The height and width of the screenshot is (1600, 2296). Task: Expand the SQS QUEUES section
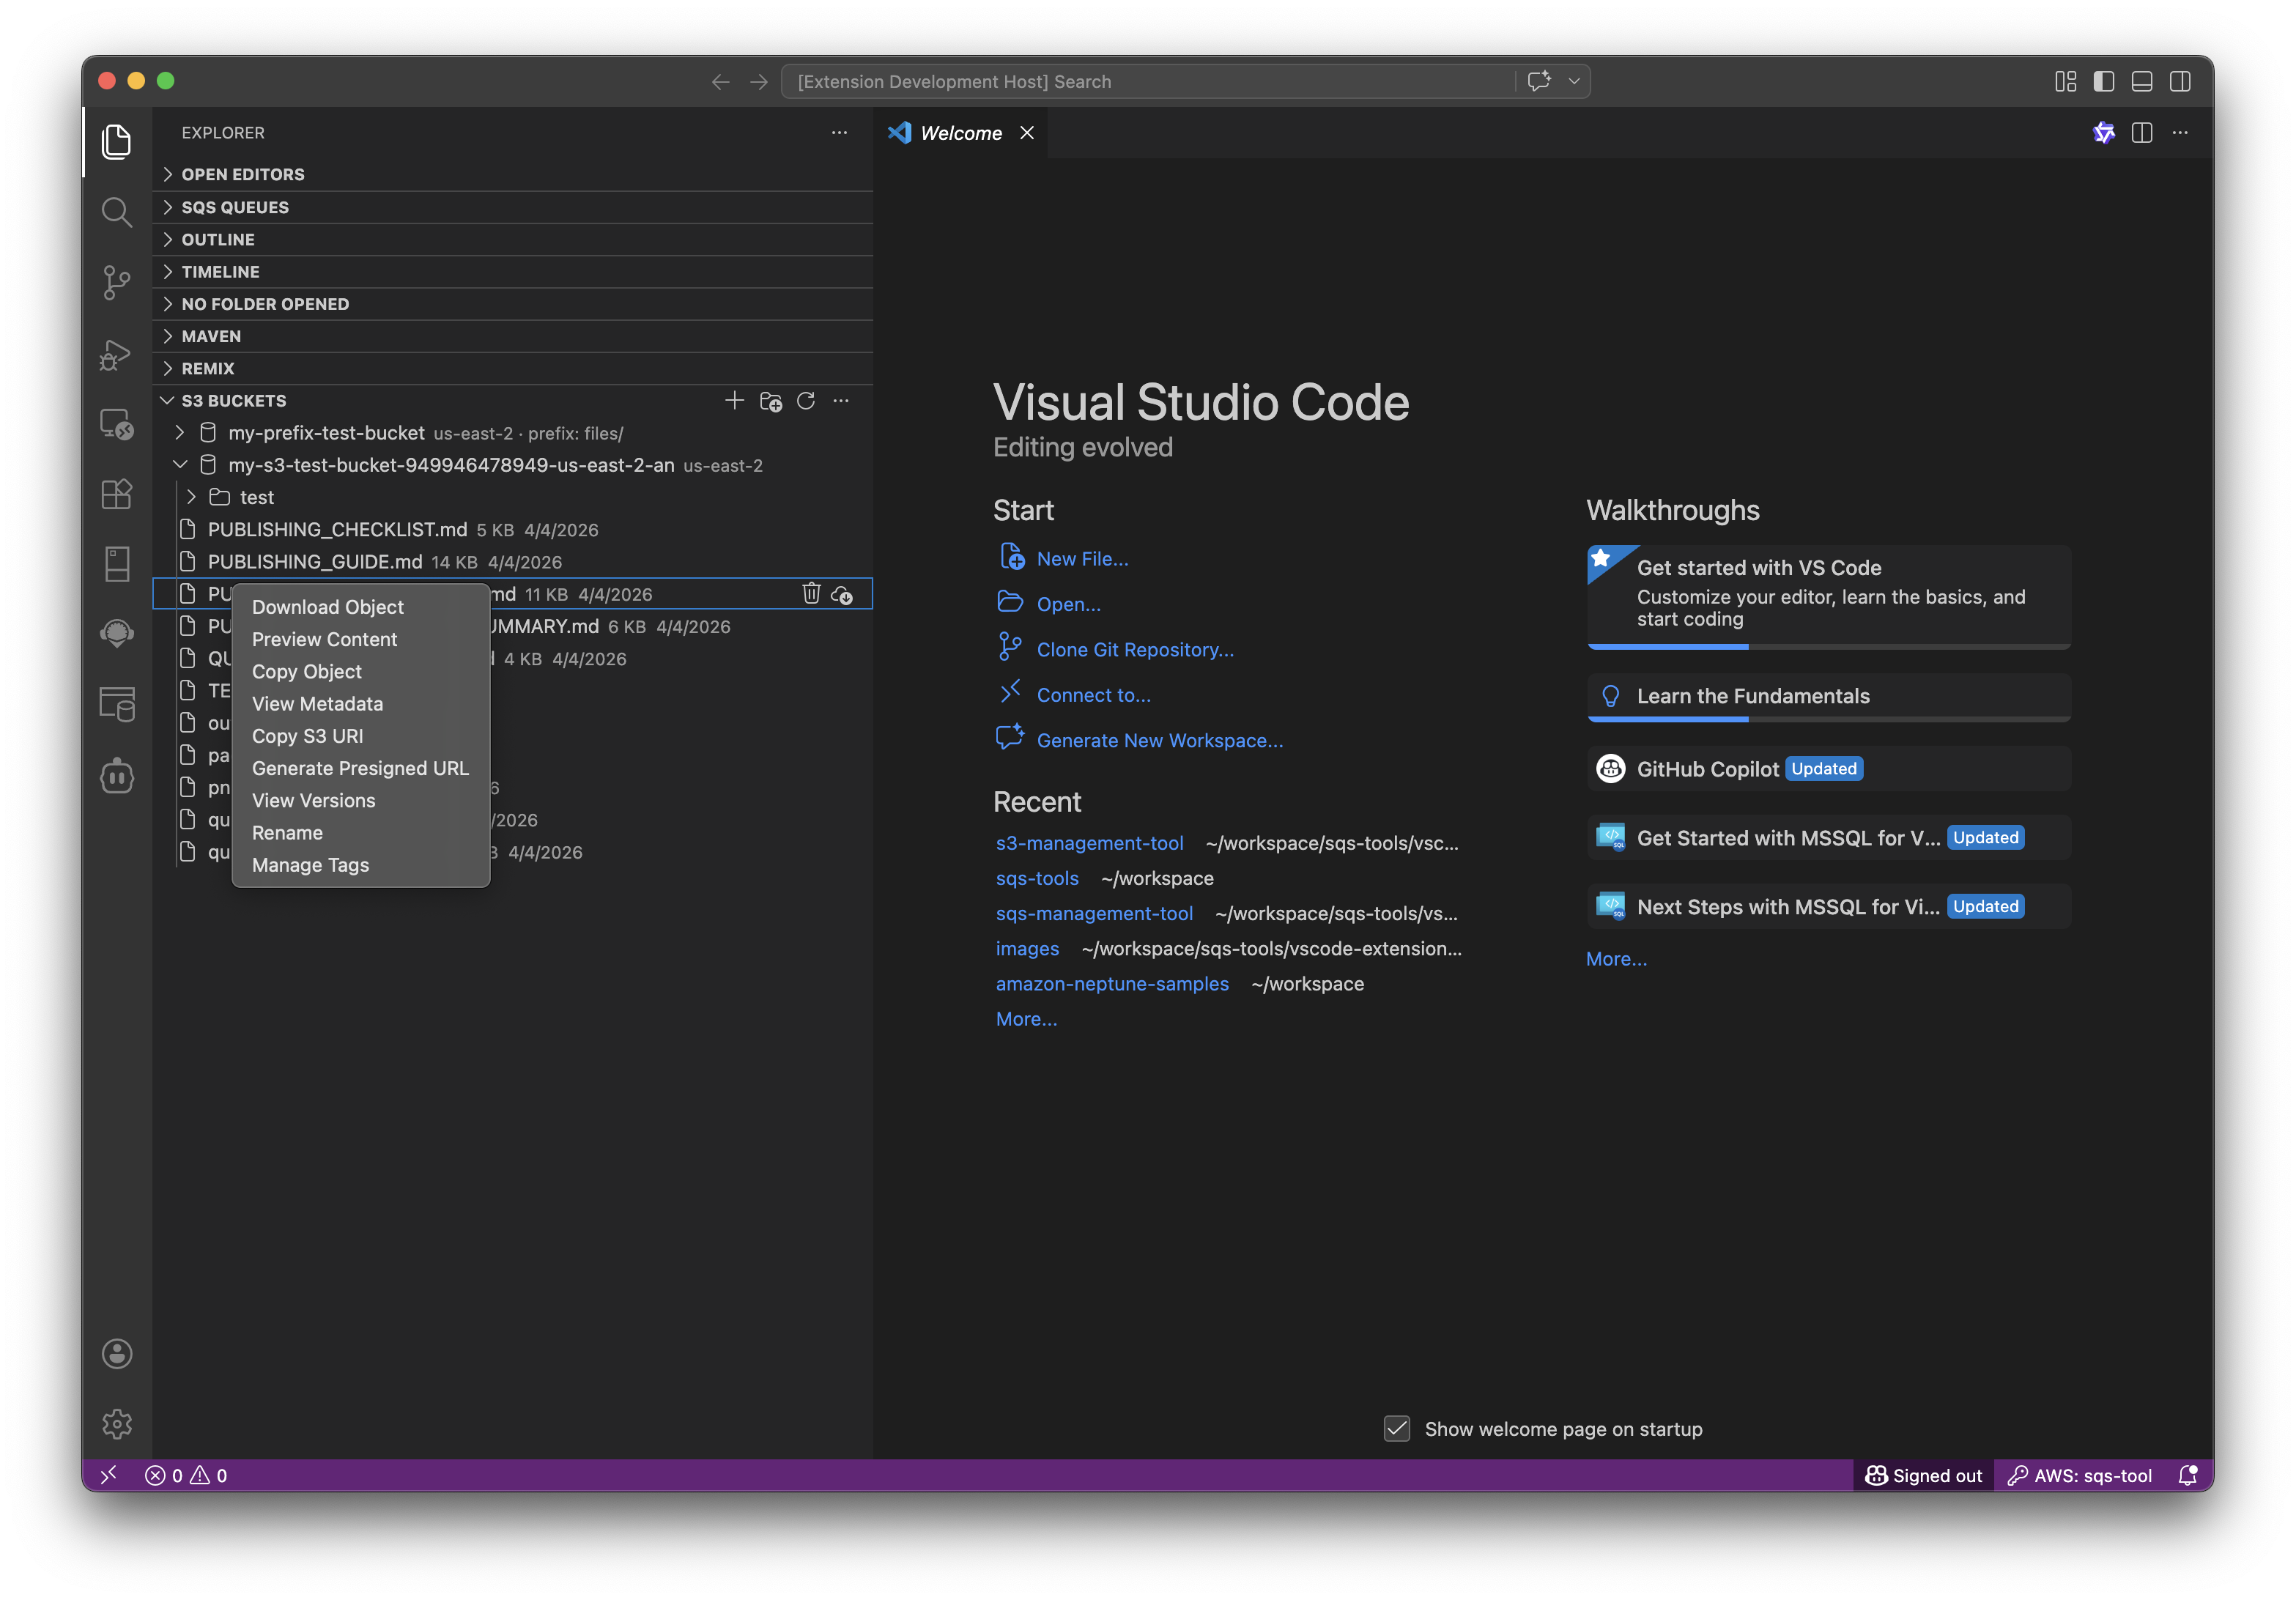click(x=513, y=207)
